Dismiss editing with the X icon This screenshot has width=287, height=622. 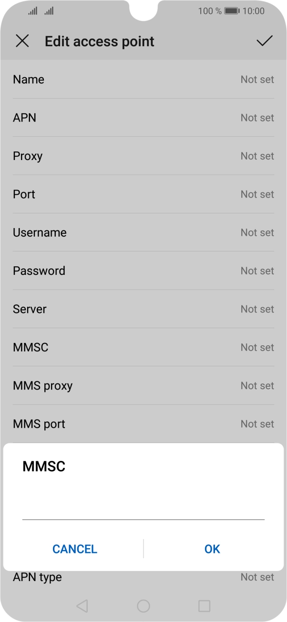(x=22, y=41)
